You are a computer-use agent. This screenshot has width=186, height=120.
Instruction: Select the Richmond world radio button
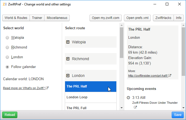[x=7, y=47]
